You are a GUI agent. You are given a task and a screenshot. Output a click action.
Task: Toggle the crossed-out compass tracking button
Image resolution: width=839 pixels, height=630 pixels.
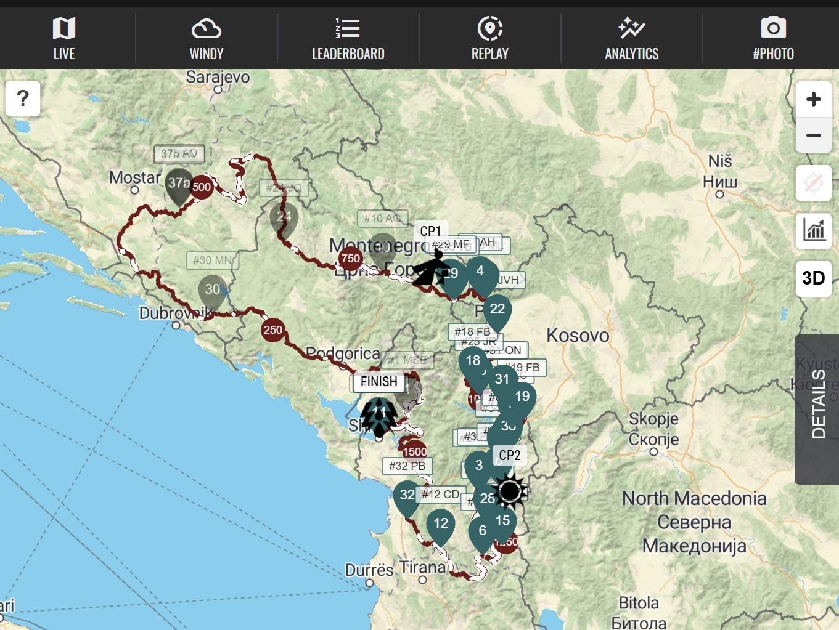(x=813, y=183)
